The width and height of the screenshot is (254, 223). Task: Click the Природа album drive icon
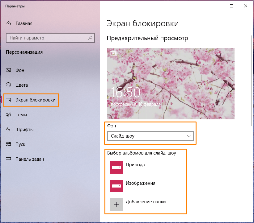[x=116, y=167]
